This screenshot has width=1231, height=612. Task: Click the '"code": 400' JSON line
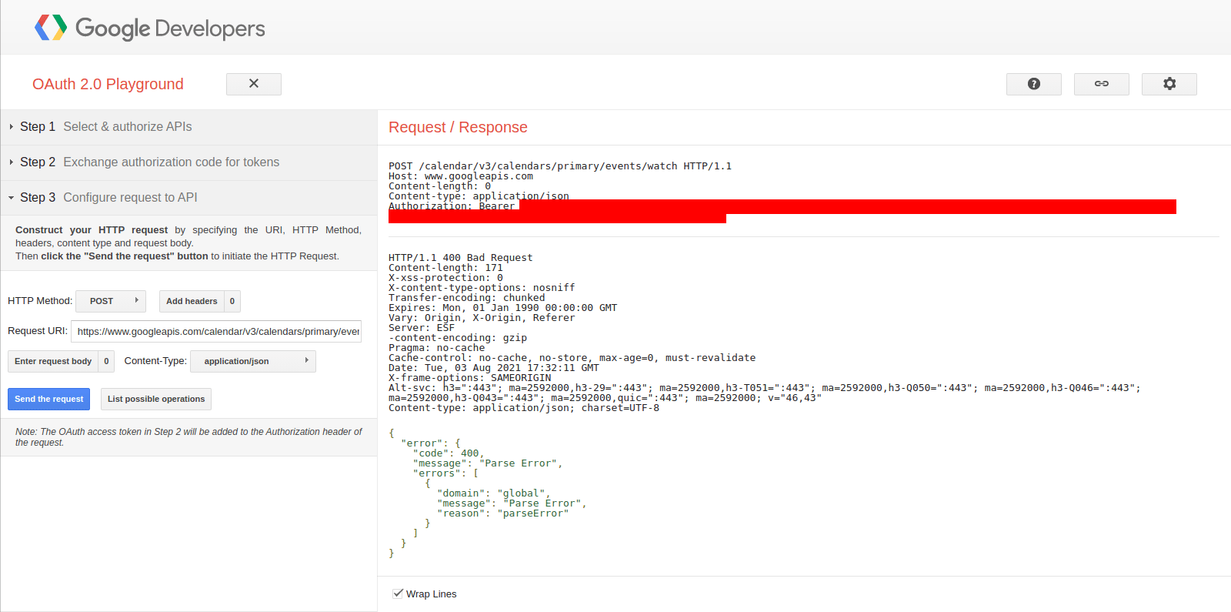tap(449, 453)
